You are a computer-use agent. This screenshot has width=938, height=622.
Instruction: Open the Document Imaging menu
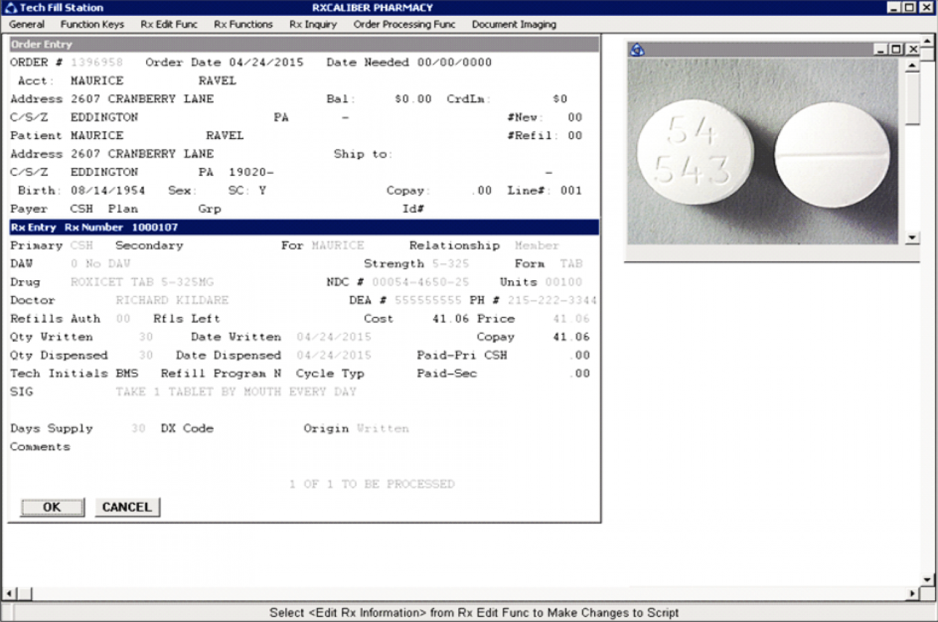point(514,24)
